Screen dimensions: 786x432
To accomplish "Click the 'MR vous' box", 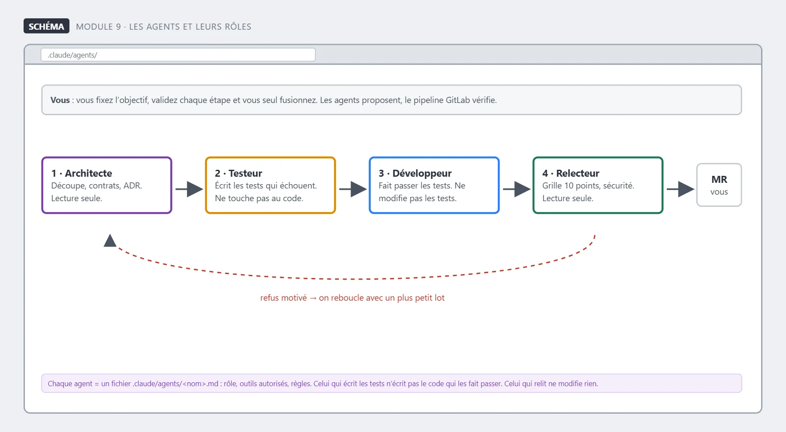I will [719, 185].
